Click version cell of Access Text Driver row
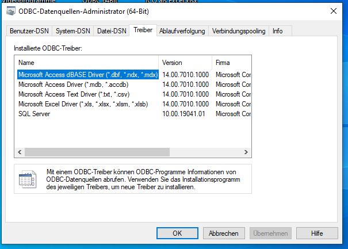This screenshot has height=249, width=348. click(186, 94)
